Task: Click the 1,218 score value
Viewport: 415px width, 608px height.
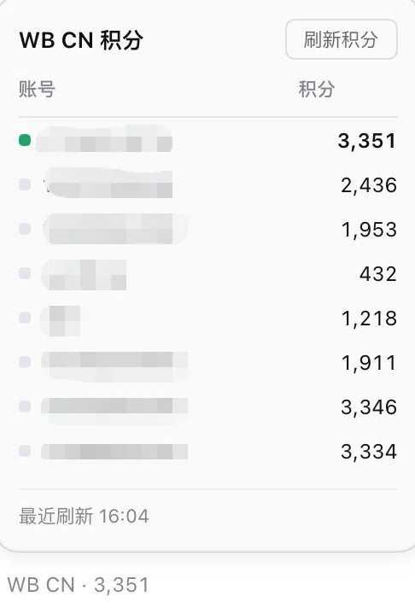Action: click(x=369, y=319)
